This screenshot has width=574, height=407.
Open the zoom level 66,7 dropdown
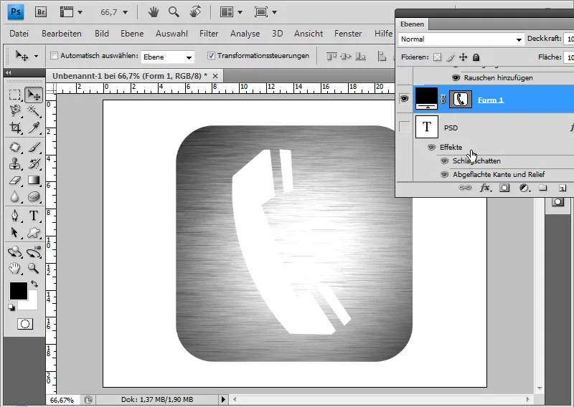tap(125, 12)
